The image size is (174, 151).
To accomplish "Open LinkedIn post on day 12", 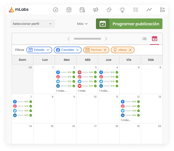I will point(130,115).
